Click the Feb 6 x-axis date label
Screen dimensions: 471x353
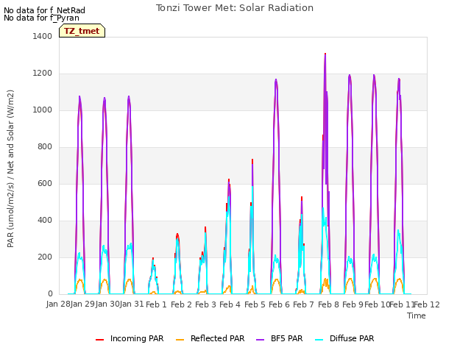pyautogui.click(x=279, y=304)
